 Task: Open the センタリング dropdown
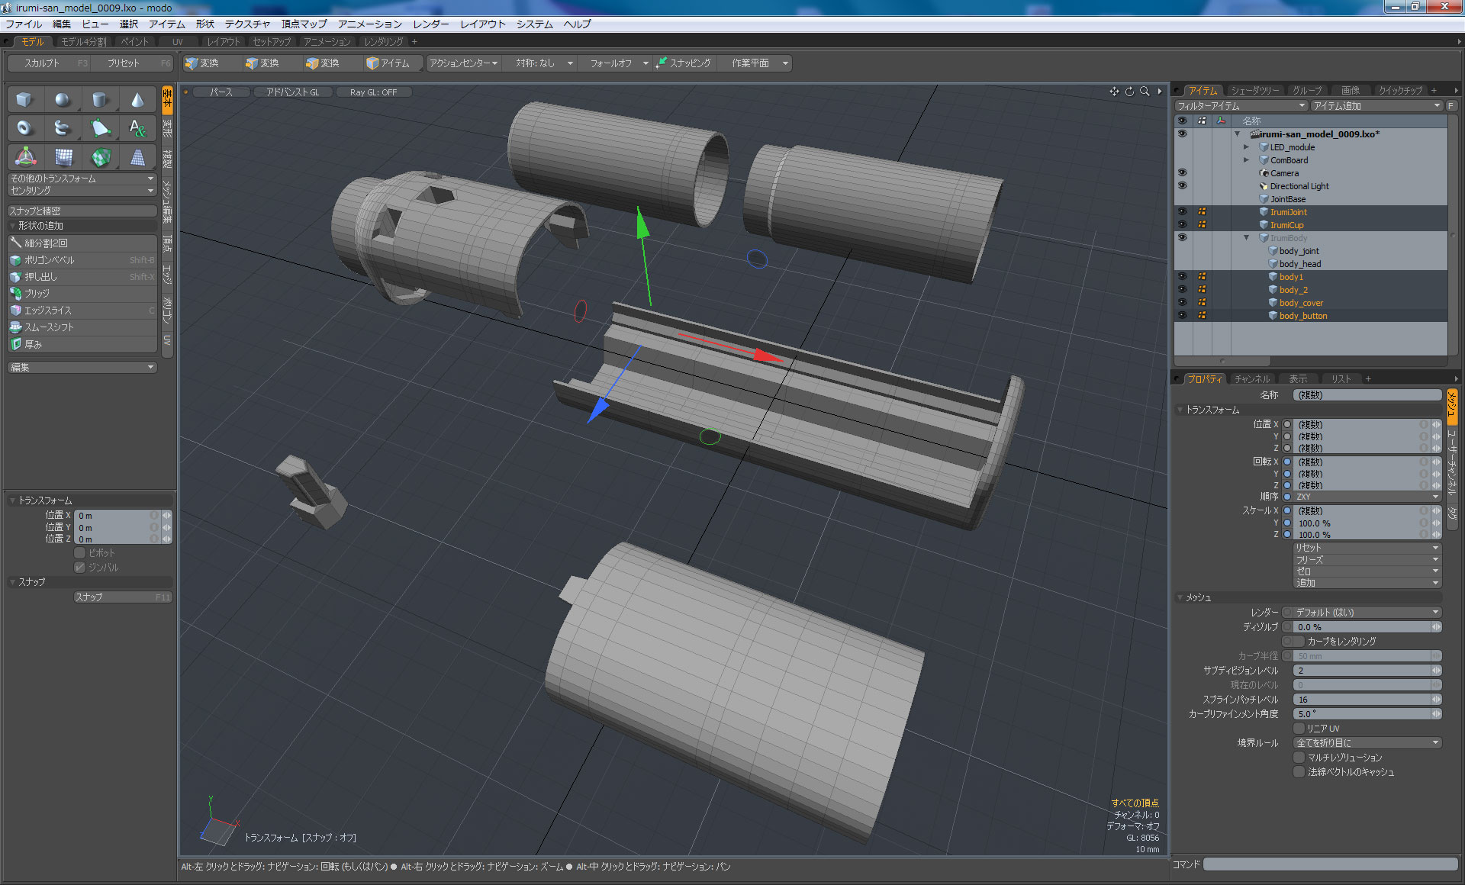pos(82,191)
